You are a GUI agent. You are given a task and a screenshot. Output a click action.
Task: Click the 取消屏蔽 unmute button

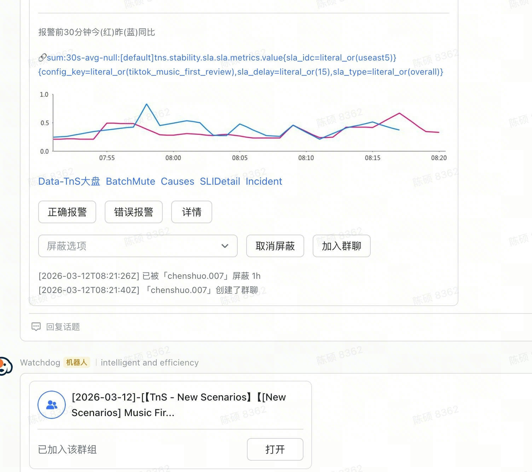coord(275,246)
